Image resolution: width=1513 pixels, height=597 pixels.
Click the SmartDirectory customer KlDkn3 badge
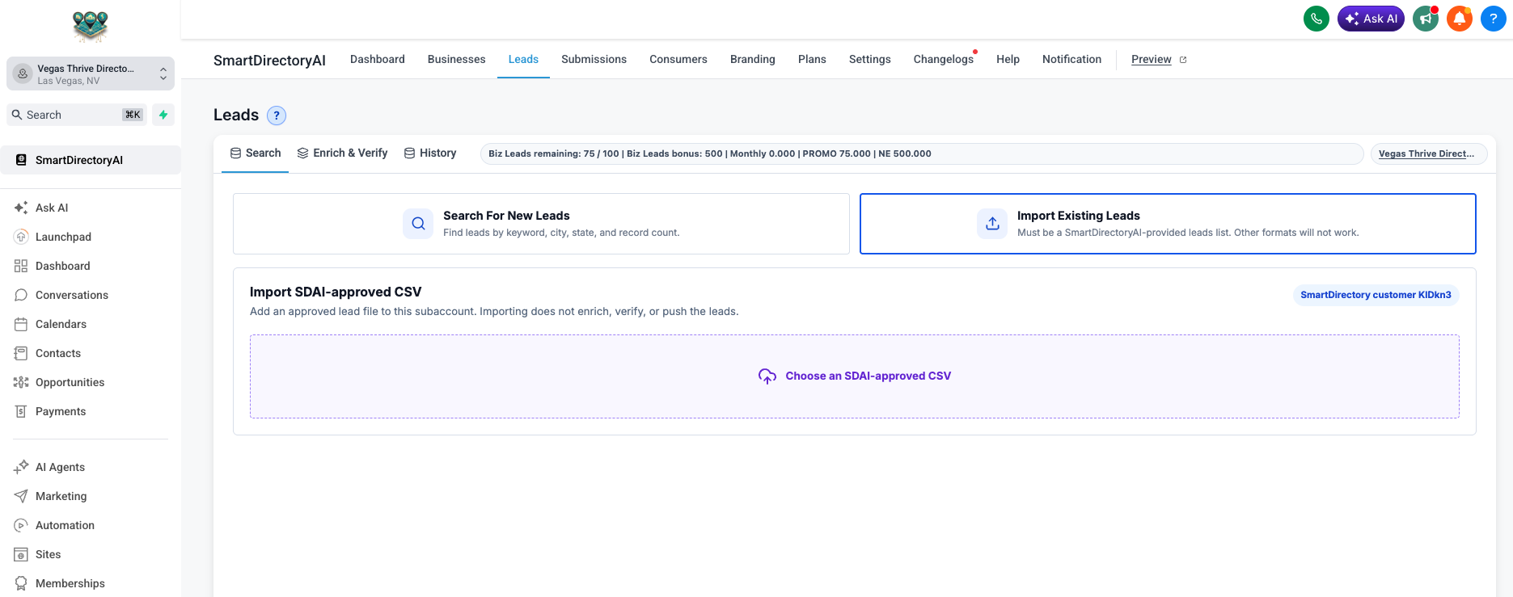pos(1376,295)
